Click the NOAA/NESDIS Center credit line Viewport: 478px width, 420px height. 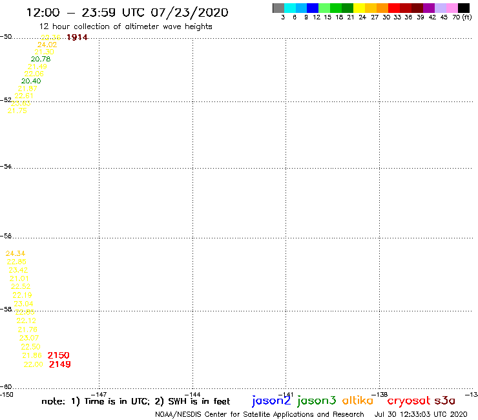(x=260, y=415)
